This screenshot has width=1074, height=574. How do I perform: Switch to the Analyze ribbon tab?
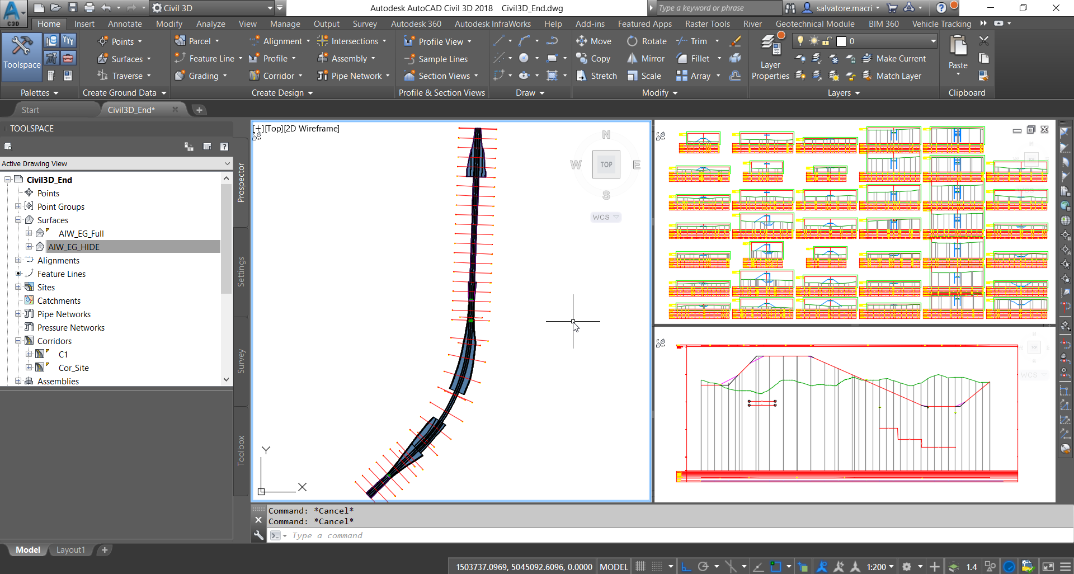(210, 24)
